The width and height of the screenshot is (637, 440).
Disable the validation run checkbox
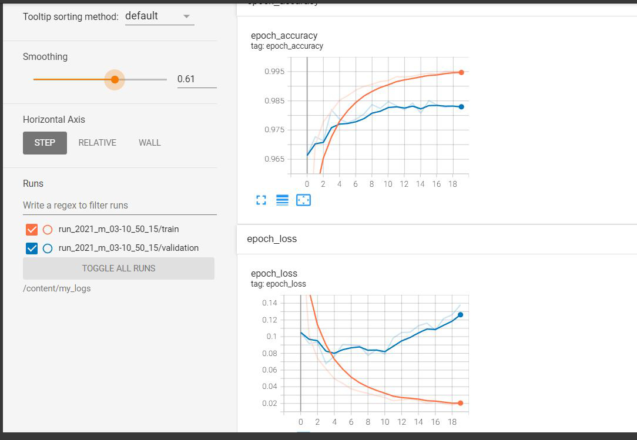tap(32, 248)
